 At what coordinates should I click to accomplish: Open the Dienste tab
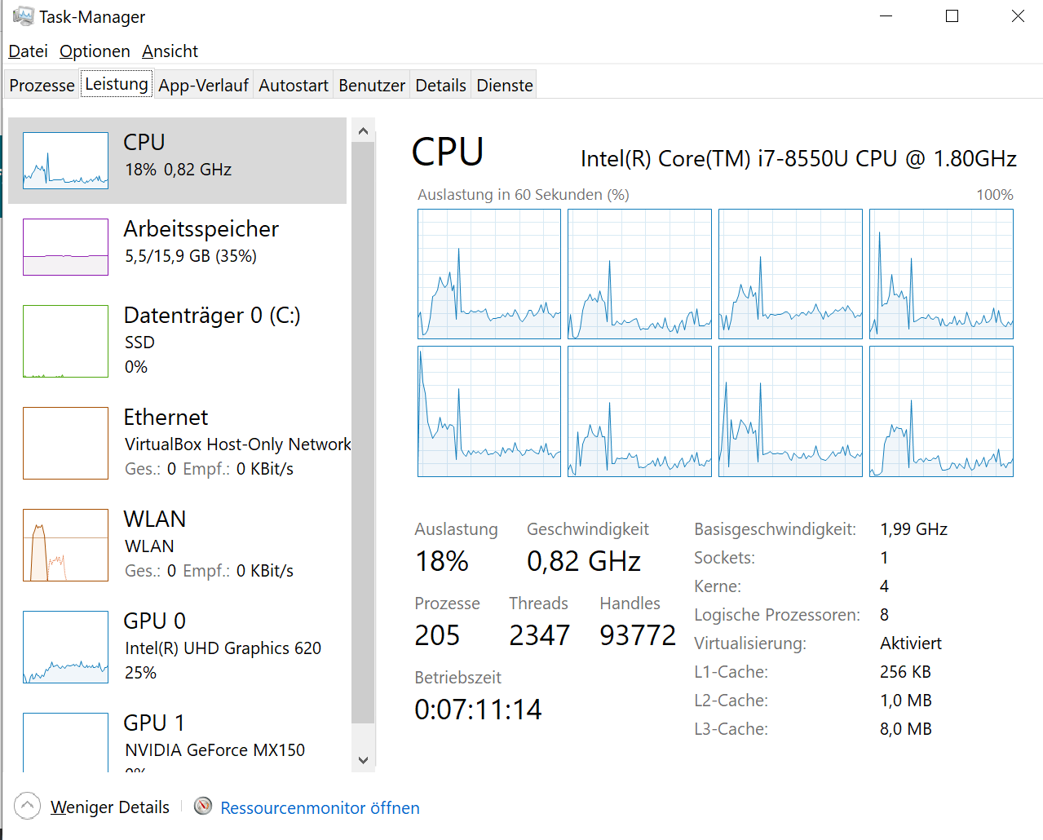coord(503,84)
